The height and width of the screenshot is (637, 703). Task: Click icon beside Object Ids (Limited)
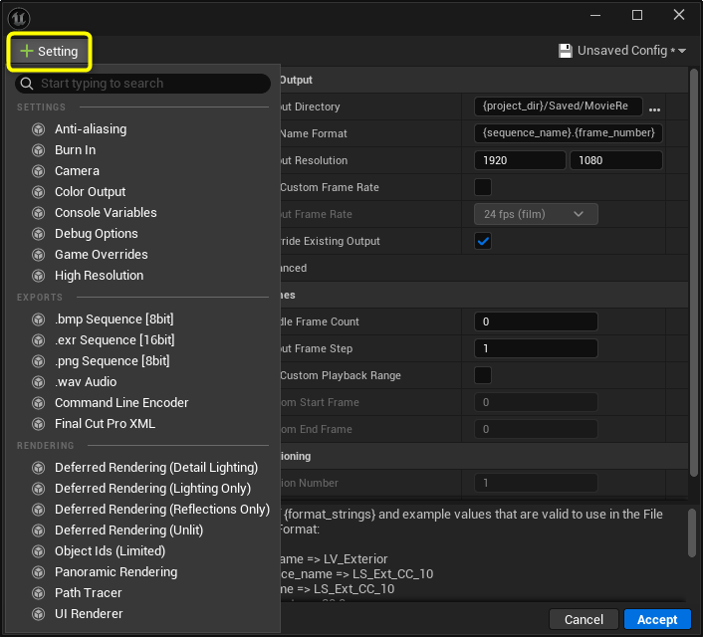pyautogui.click(x=39, y=551)
